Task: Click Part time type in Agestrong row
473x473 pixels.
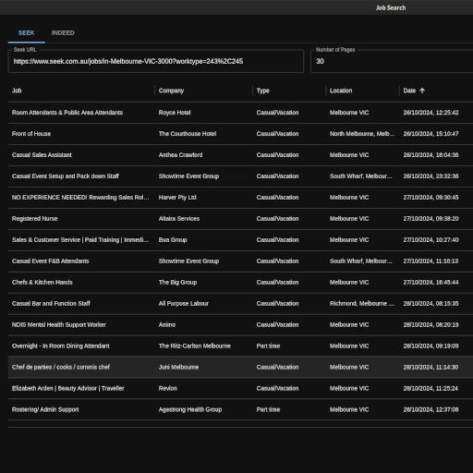Action: (x=268, y=409)
